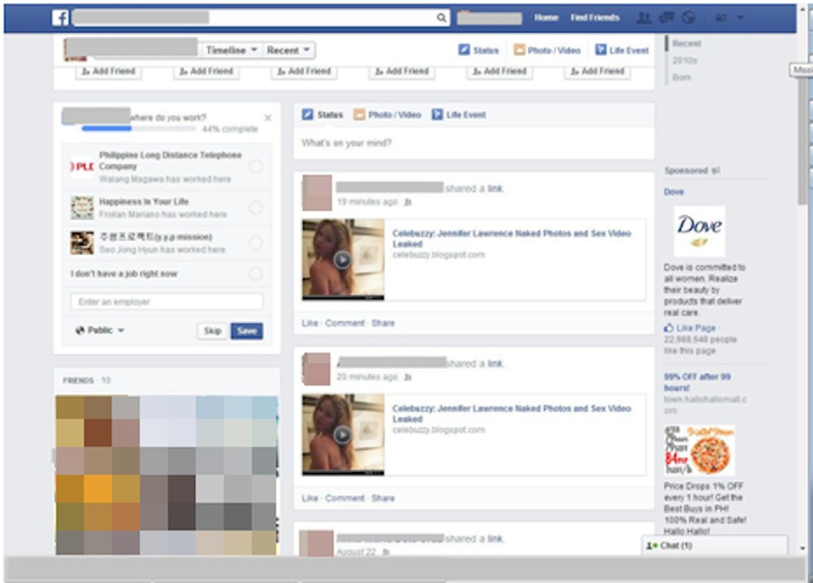The height and width of the screenshot is (583, 813).
Task: Go to Home in the navigation bar
Action: pos(545,17)
